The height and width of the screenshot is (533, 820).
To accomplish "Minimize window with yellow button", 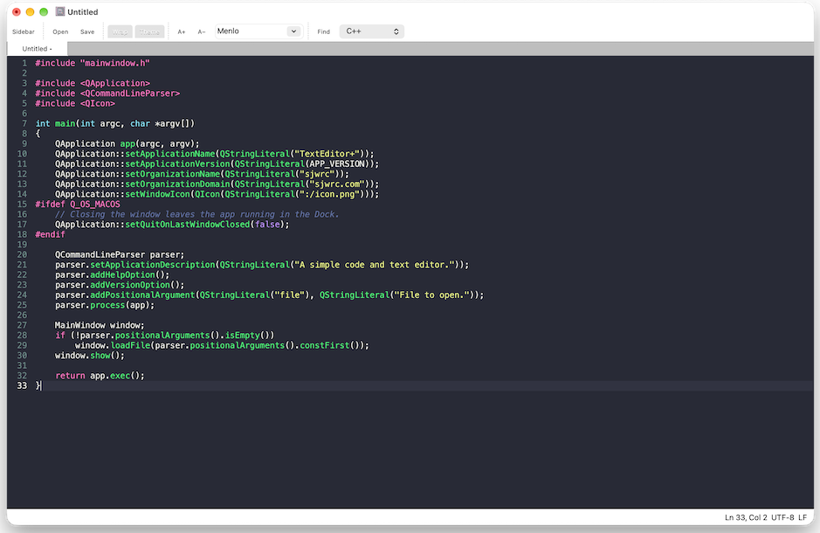I will (30, 11).
